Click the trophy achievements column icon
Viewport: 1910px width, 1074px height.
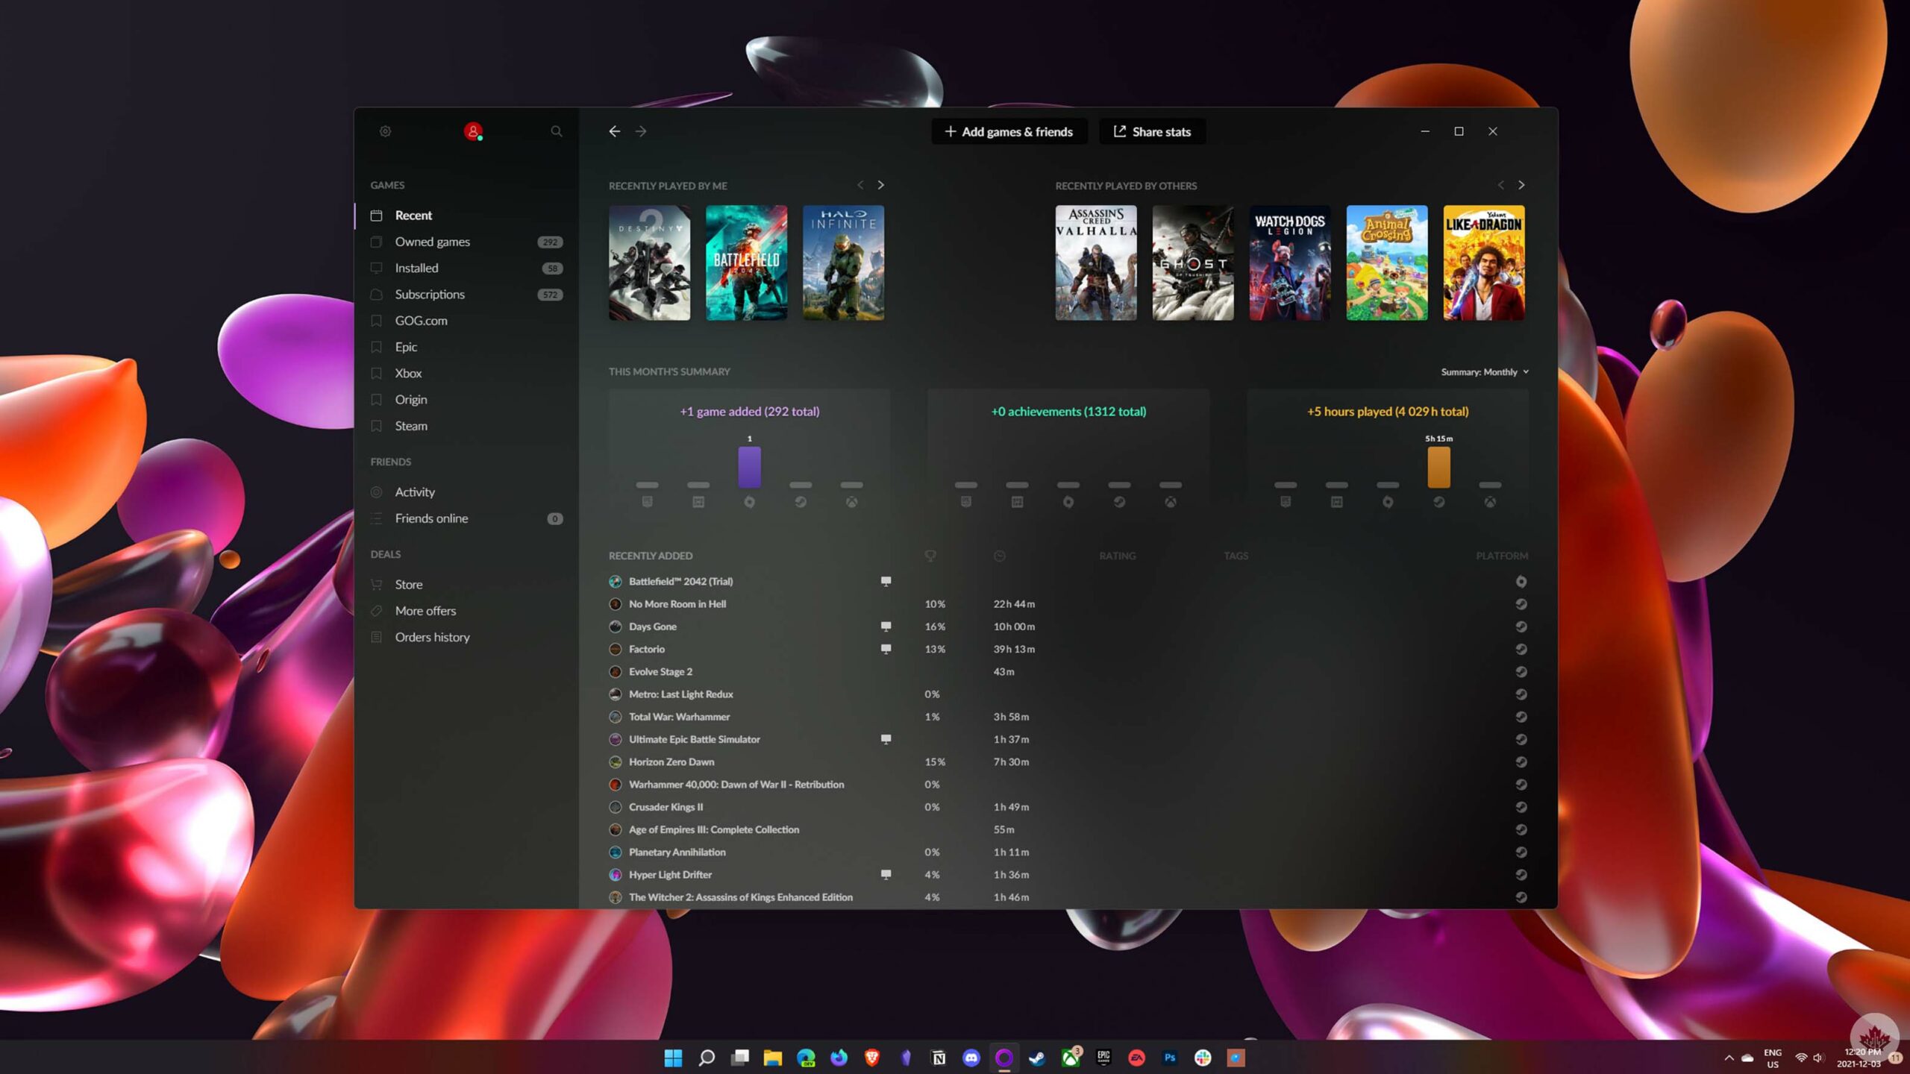(x=930, y=556)
